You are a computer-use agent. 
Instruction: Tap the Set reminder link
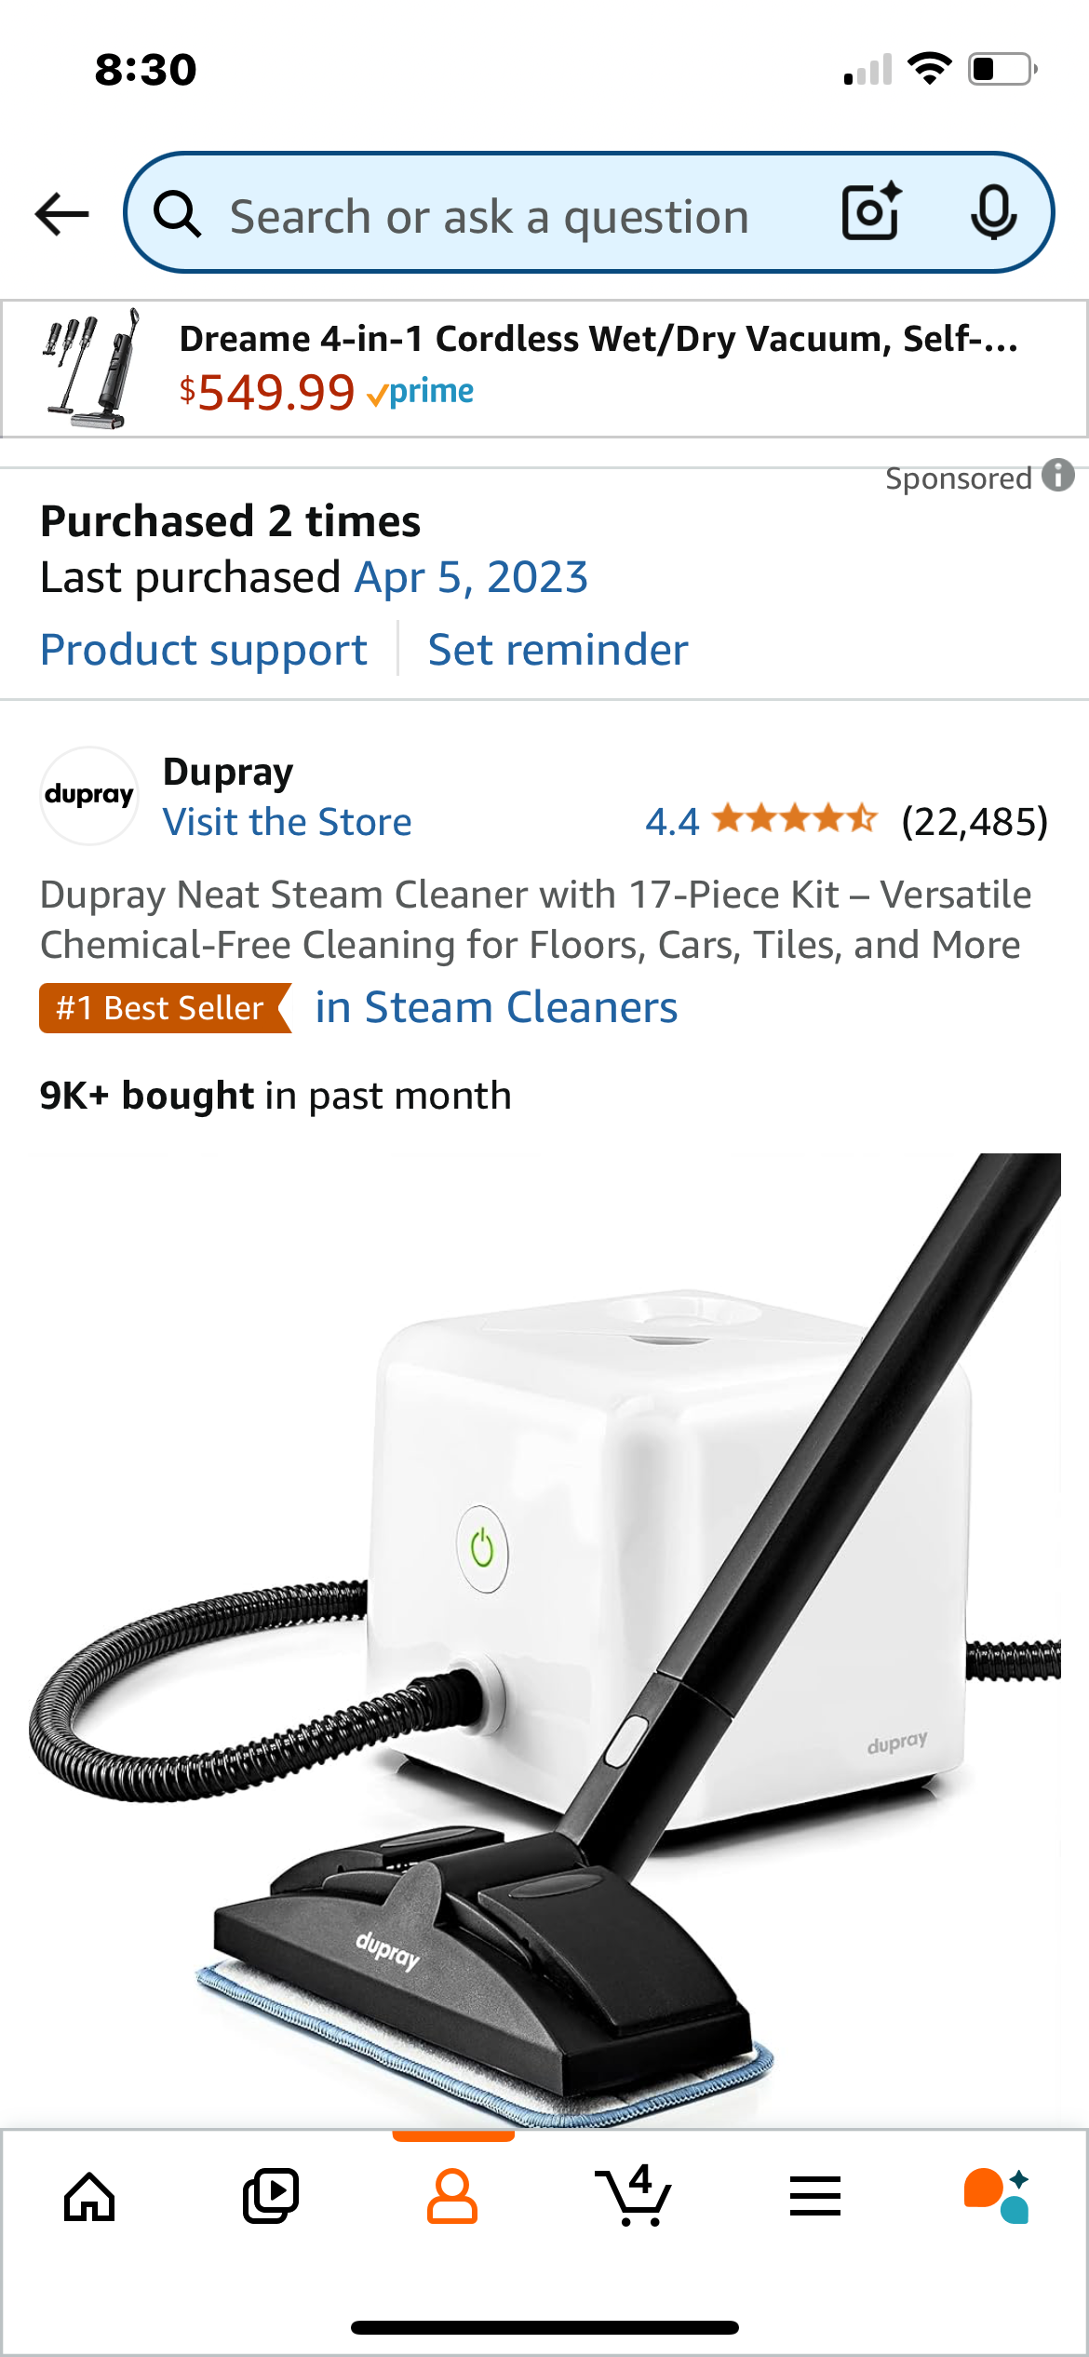(x=558, y=650)
